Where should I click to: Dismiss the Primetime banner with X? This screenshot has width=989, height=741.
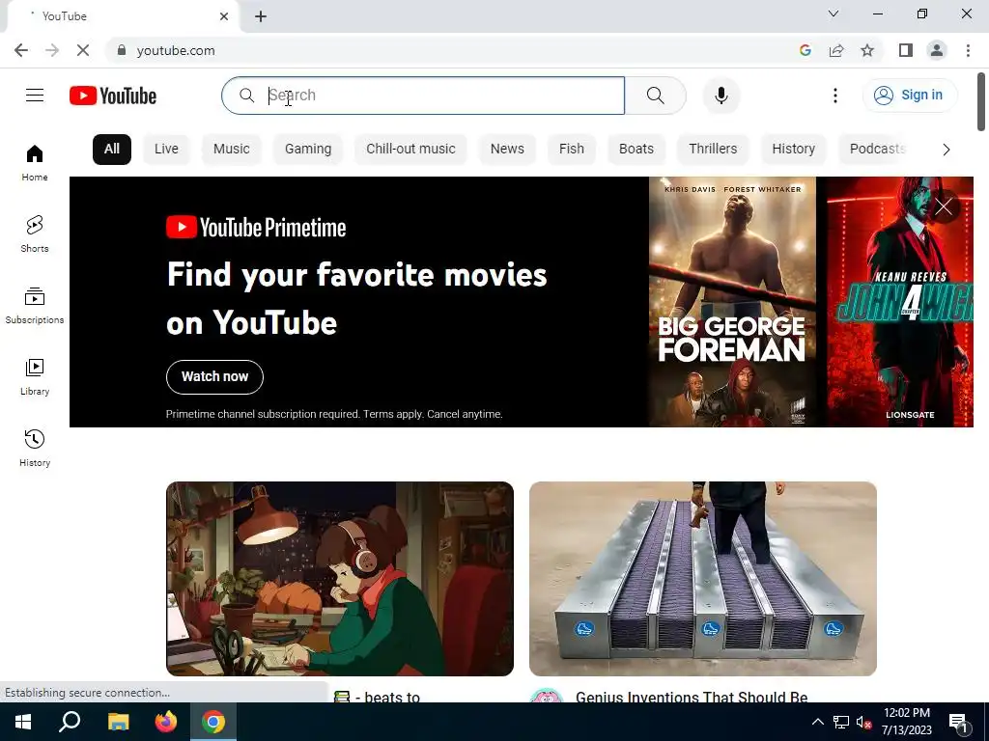click(944, 206)
